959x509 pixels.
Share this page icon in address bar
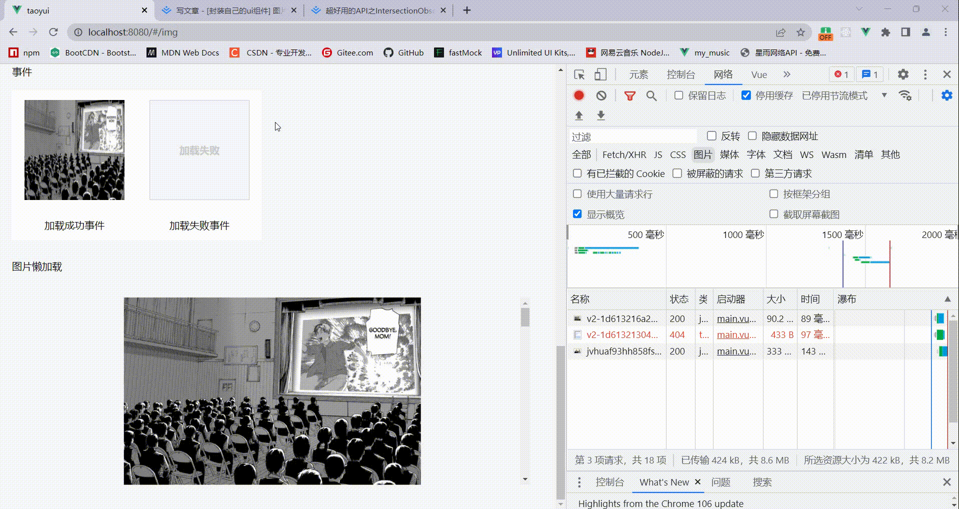point(780,32)
